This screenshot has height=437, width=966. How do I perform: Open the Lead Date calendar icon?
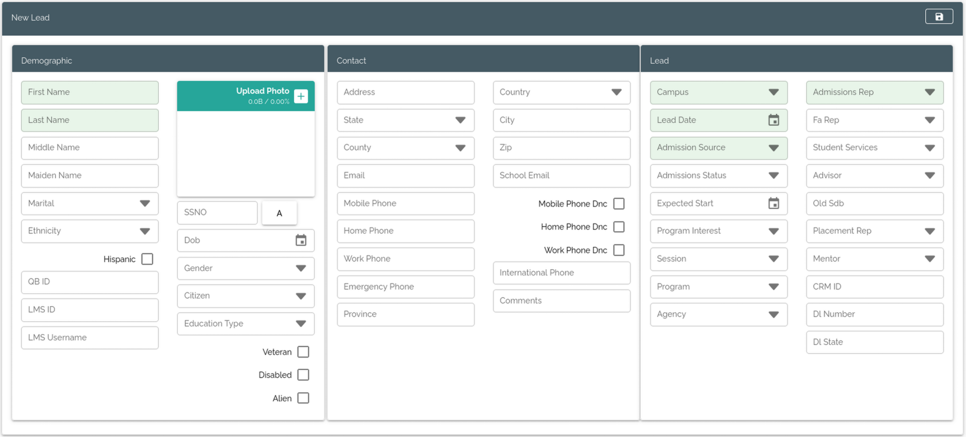[x=774, y=120]
